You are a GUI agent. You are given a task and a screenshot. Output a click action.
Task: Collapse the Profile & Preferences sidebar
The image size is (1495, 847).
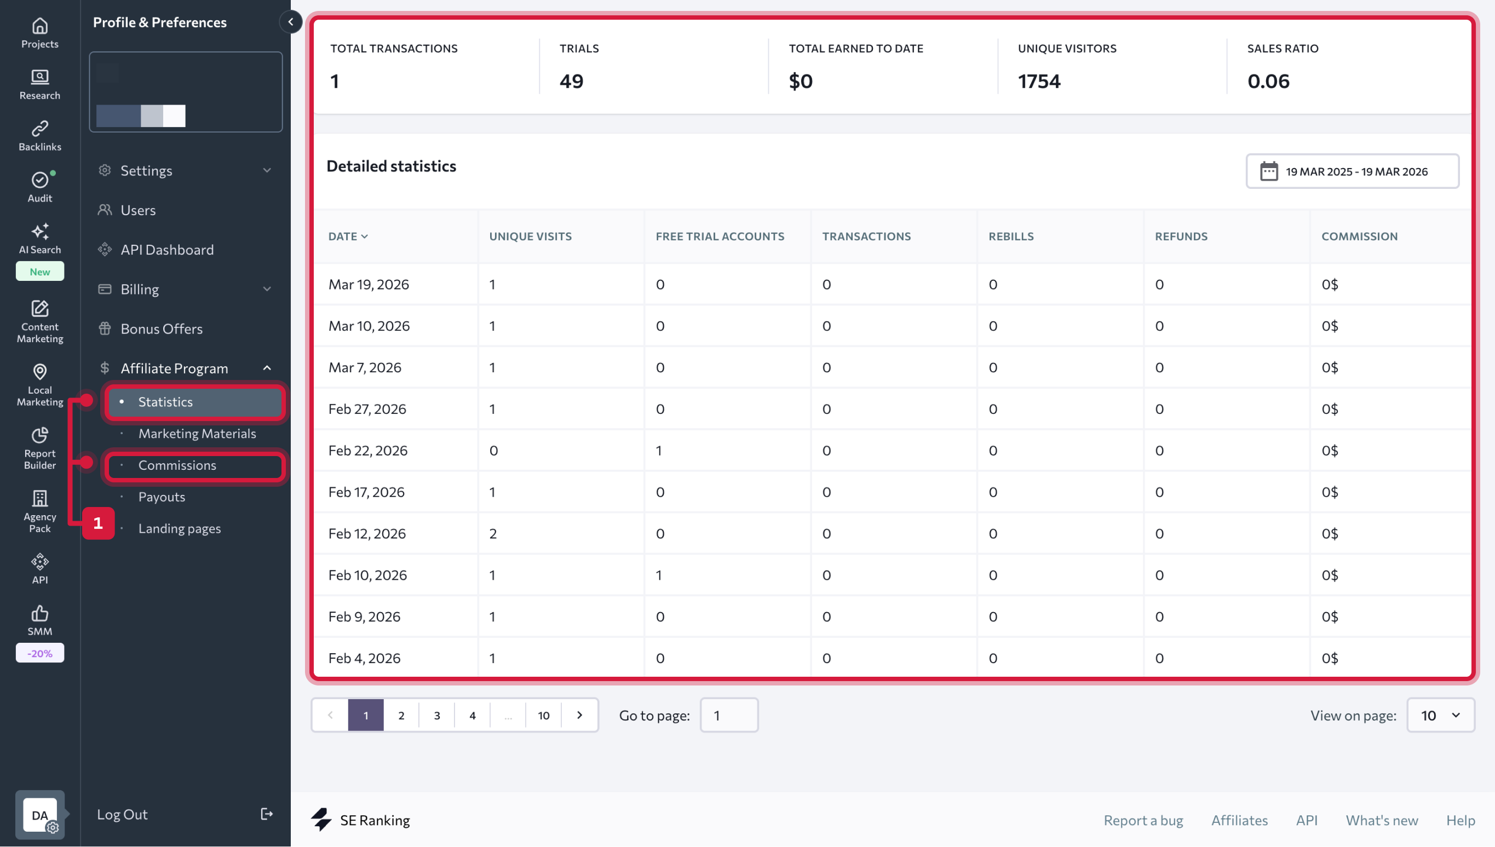tap(290, 22)
